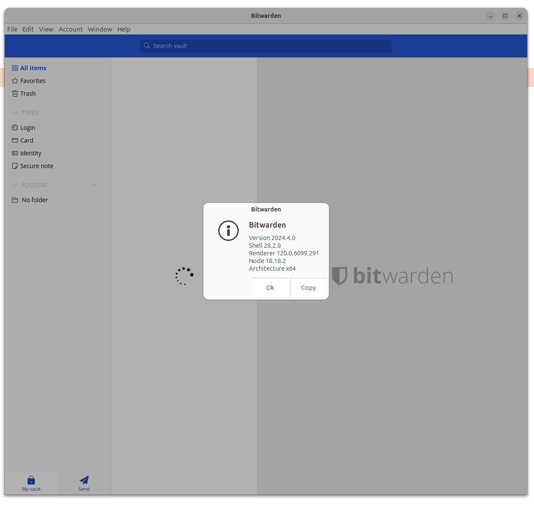Open the File menu
Viewport: 534px width, 506px height.
point(12,29)
